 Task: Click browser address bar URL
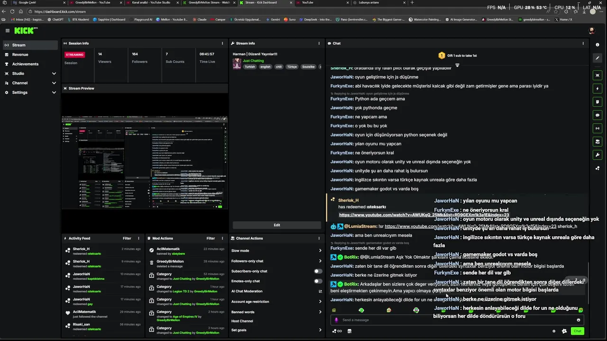coord(60,11)
